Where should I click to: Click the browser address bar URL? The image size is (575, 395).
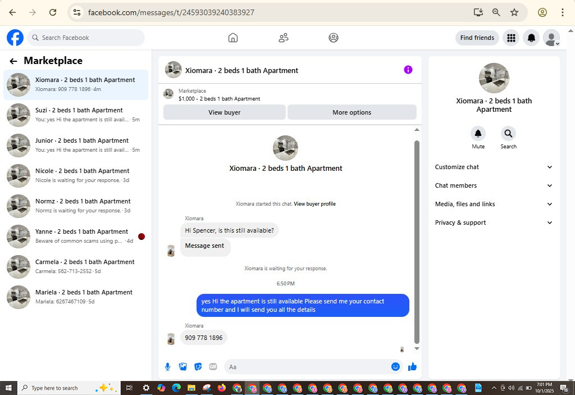click(x=171, y=12)
